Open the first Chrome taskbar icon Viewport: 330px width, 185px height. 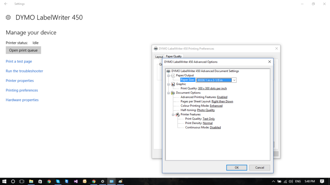point(49,181)
